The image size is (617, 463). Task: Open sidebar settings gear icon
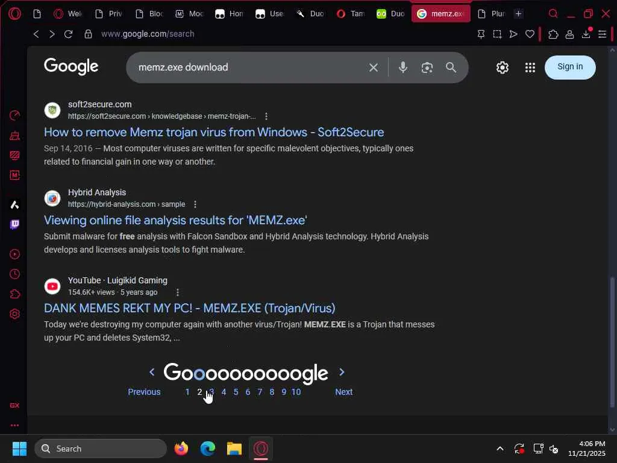[14, 314]
